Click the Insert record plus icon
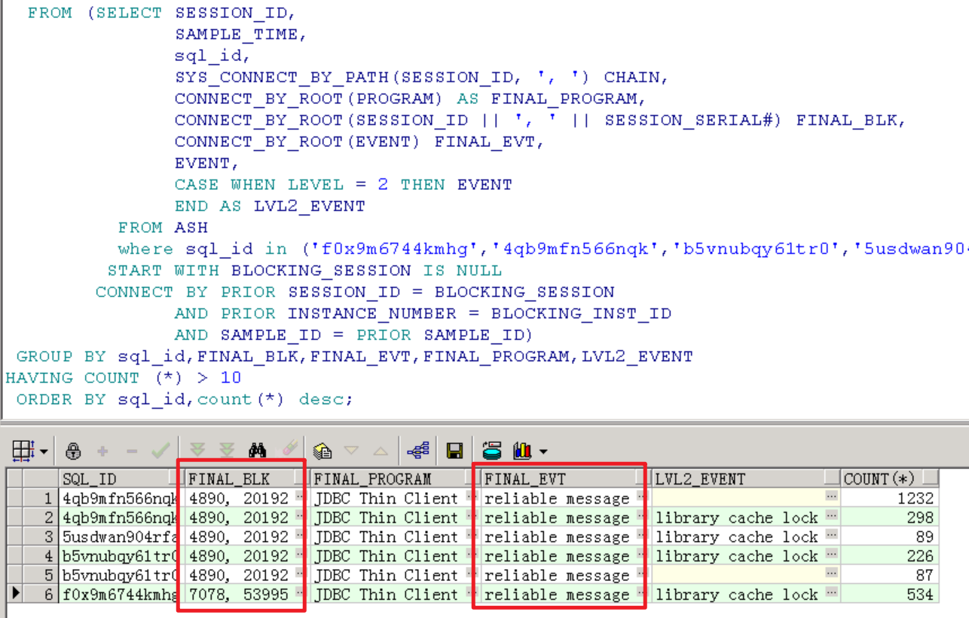Screen dimensions: 969x618 pos(102,451)
